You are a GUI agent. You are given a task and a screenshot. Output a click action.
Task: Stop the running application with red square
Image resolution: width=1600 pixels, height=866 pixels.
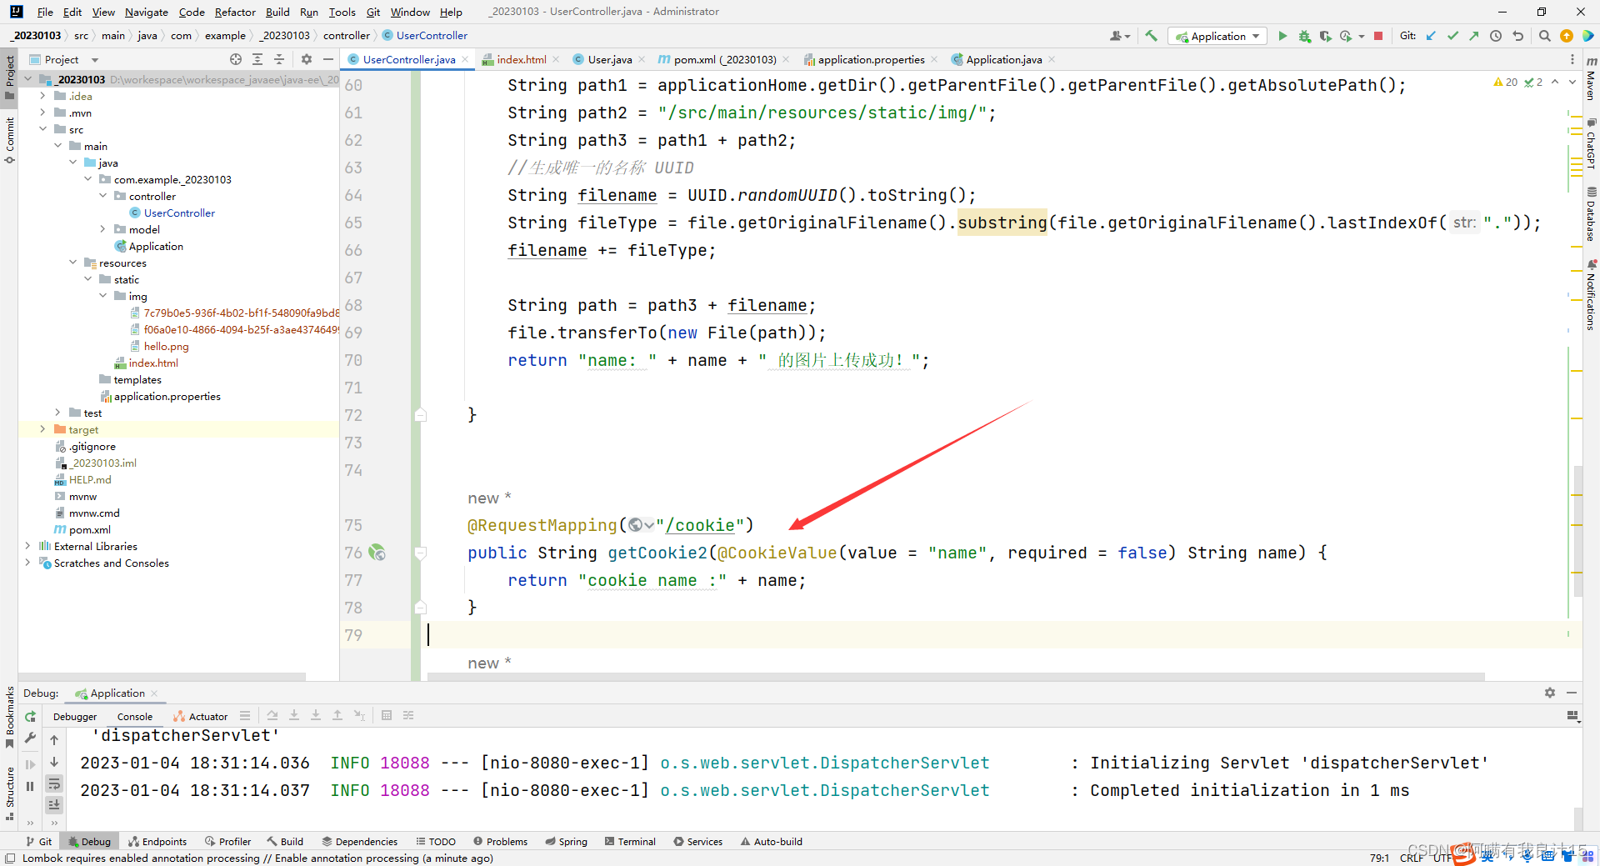[x=1378, y=36]
